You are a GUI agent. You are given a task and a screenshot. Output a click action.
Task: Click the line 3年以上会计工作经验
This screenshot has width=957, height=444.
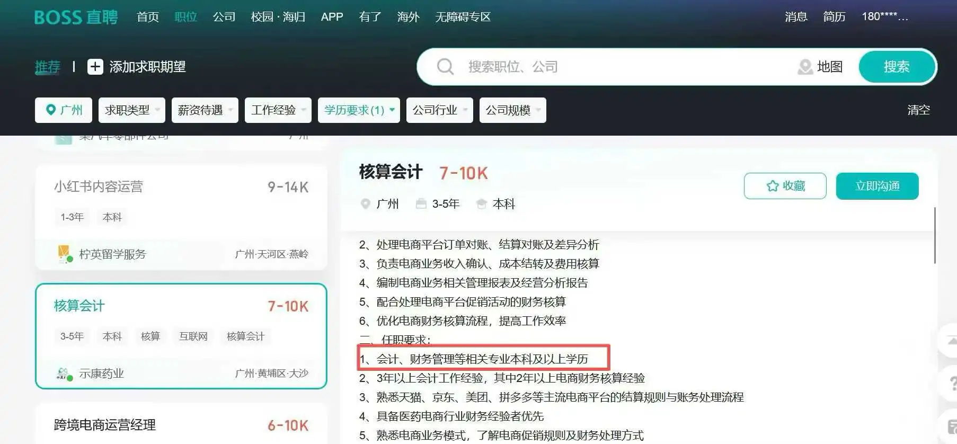tap(502, 378)
